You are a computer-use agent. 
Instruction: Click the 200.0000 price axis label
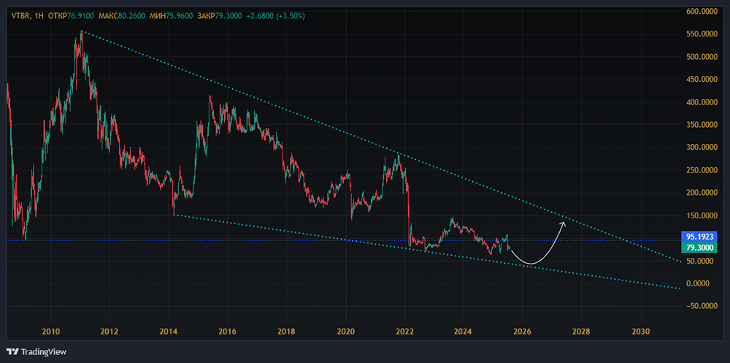point(701,193)
